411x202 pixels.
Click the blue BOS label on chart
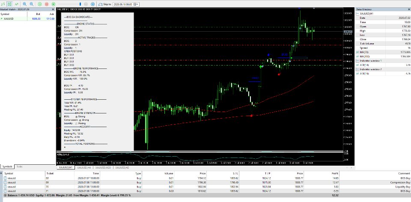[x=284, y=54]
